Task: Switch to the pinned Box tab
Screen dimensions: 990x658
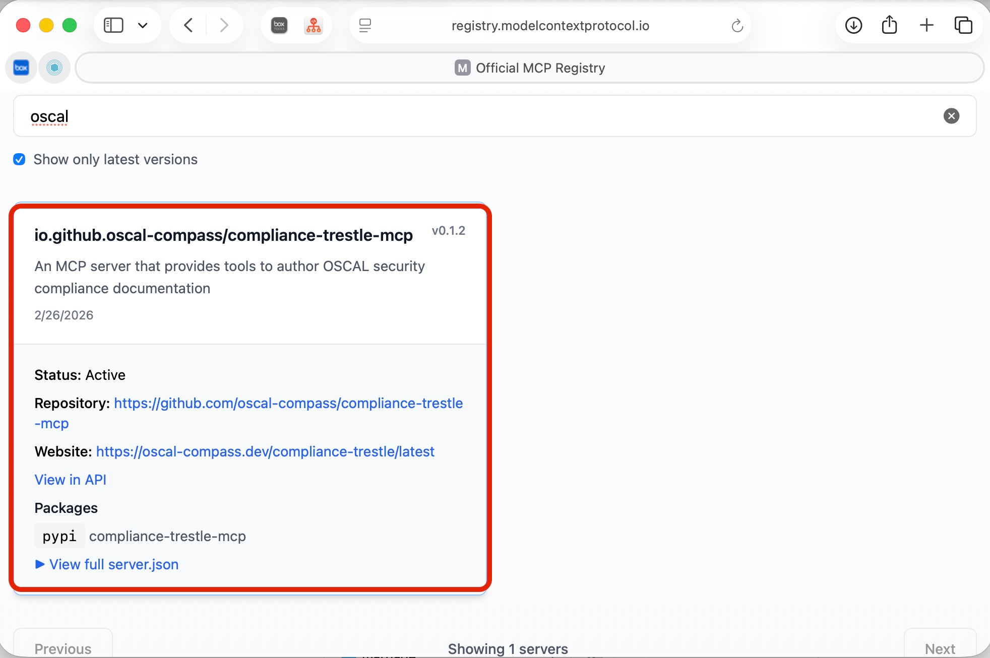Action: (x=21, y=68)
